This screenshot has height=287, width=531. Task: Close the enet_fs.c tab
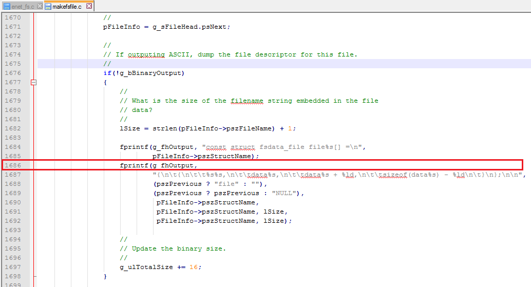[x=40, y=6]
